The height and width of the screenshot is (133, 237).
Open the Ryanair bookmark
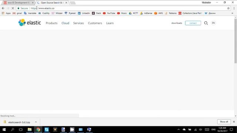tap(70, 13)
